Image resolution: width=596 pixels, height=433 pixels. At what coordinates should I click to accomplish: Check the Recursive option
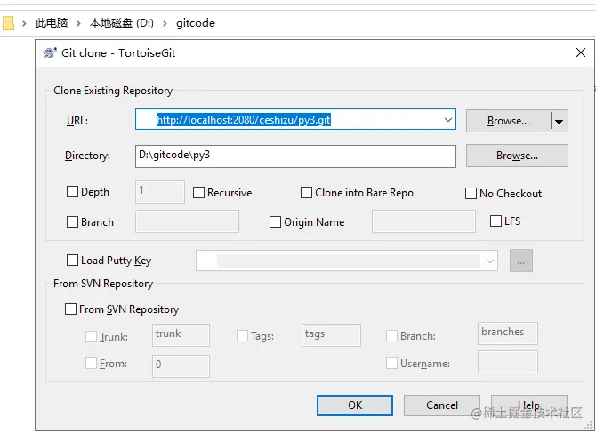(198, 192)
